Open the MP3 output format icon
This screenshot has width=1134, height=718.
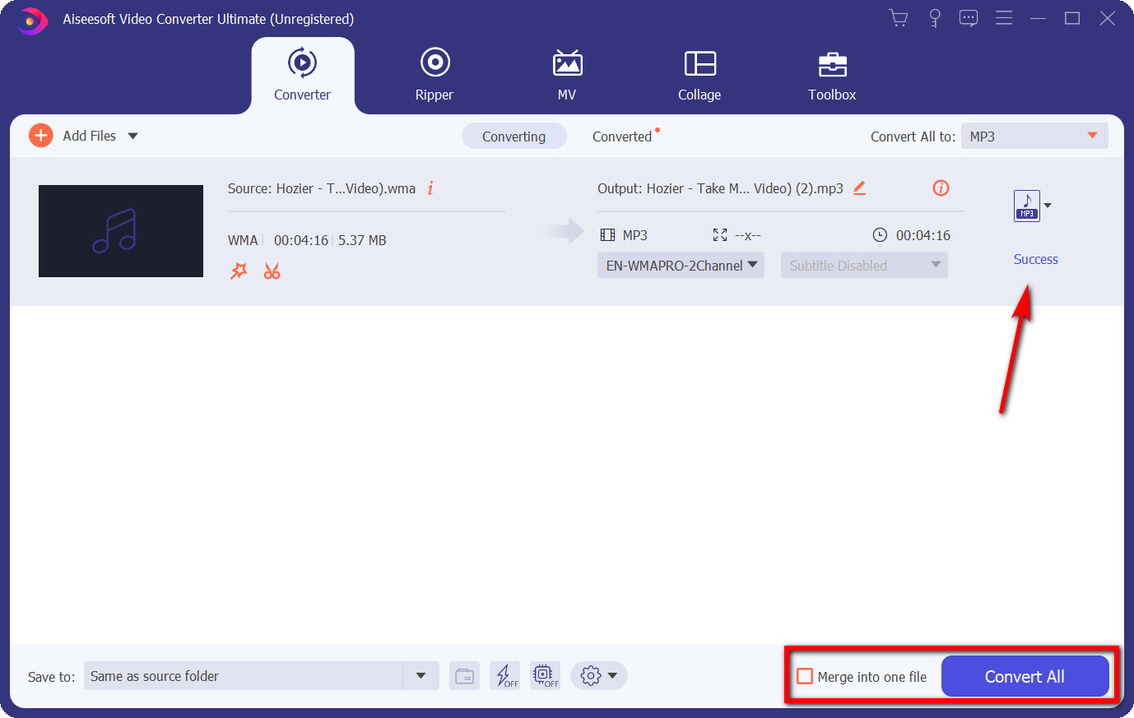[1026, 206]
